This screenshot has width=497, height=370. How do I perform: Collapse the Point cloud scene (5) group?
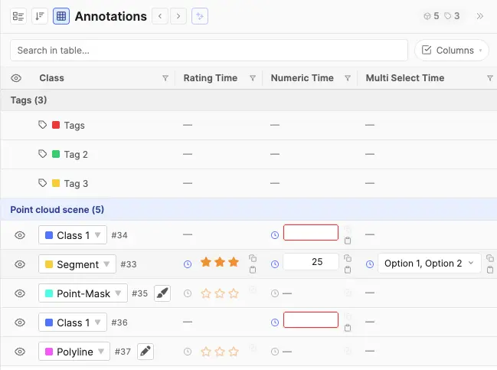(57, 210)
